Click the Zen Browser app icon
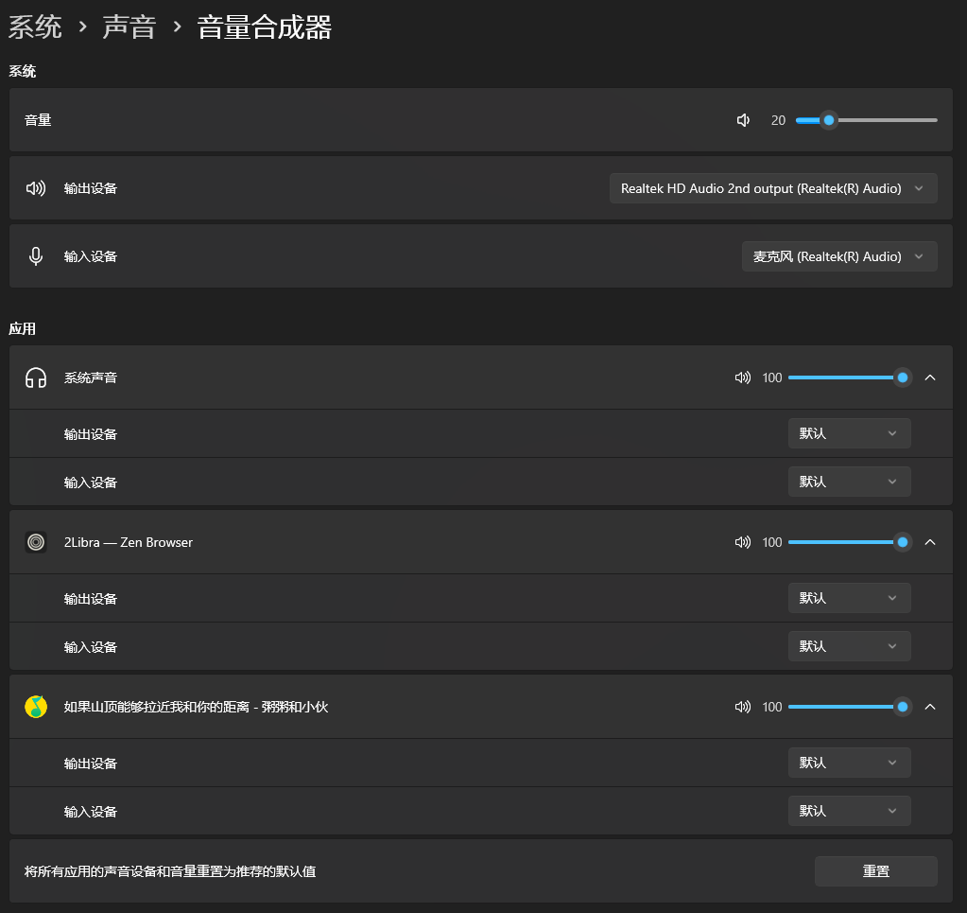 pos(35,541)
